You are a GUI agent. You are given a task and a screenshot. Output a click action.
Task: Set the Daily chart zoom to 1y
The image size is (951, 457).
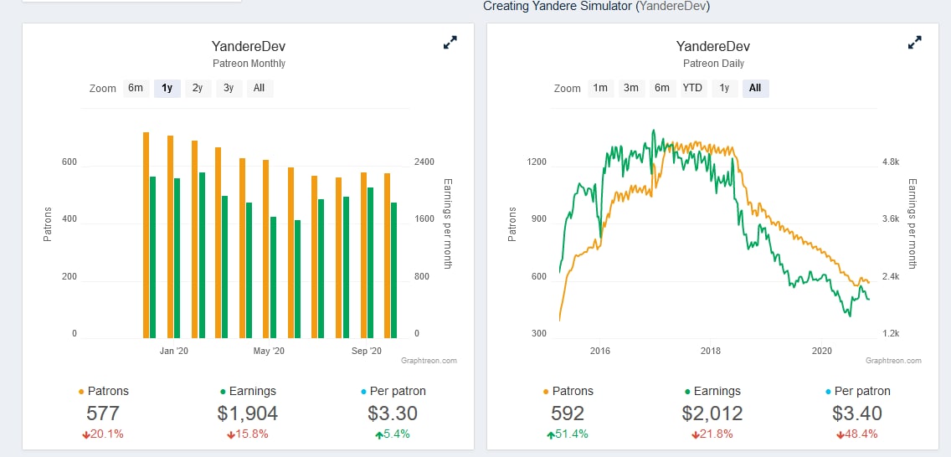724,88
